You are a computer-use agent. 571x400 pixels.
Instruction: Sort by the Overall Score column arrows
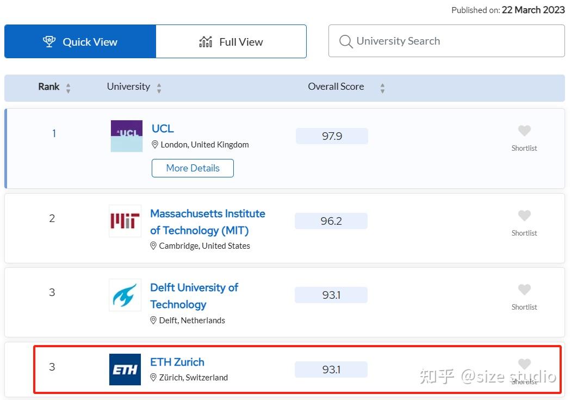[382, 88]
